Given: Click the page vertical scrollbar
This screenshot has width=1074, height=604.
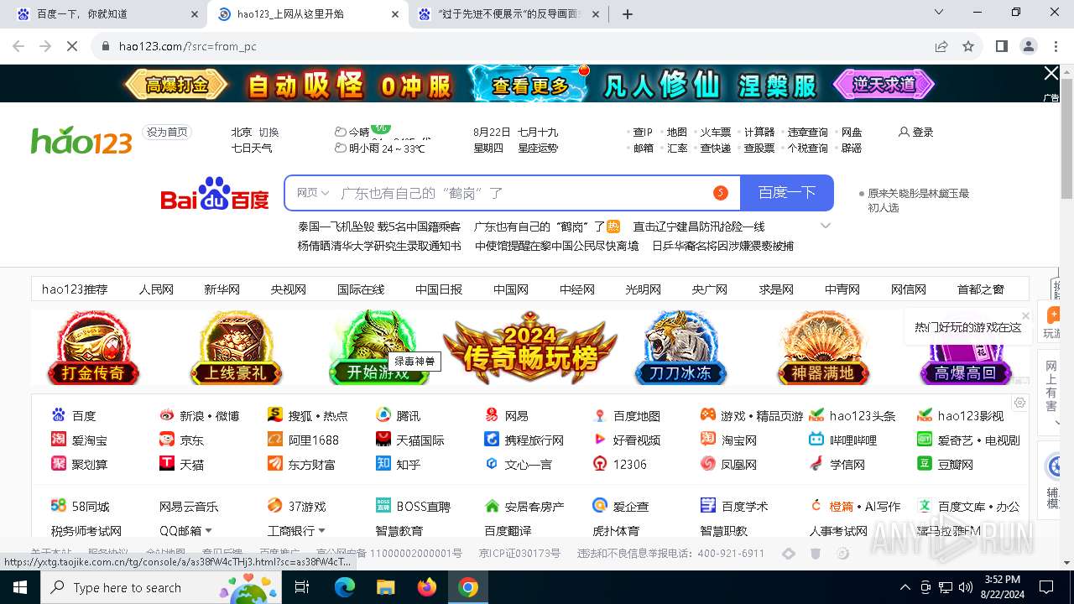Looking at the screenshot, I should [1066, 140].
